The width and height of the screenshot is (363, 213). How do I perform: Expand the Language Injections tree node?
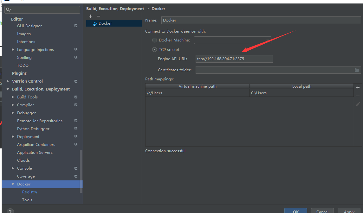[x=13, y=49]
